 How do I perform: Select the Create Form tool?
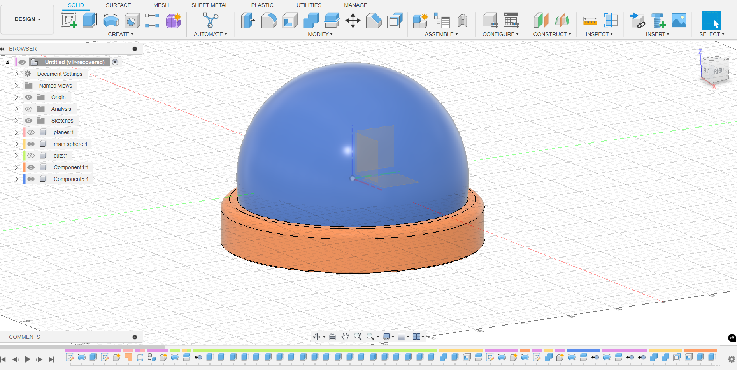[174, 20]
